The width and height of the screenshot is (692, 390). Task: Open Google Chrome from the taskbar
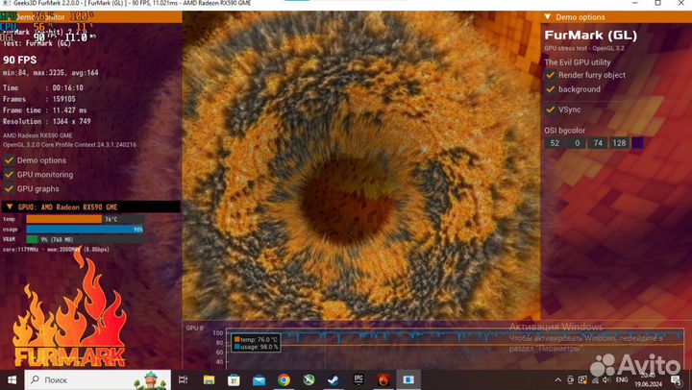pyautogui.click(x=284, y=379)
